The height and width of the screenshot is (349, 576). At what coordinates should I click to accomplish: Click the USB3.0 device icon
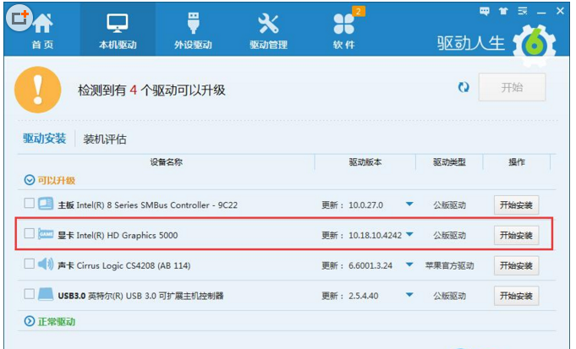pyautogui.click(x=46, y=294)
